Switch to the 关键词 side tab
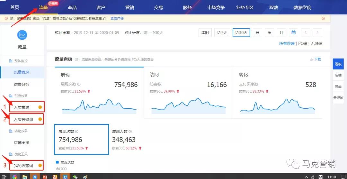 [338, 98]
